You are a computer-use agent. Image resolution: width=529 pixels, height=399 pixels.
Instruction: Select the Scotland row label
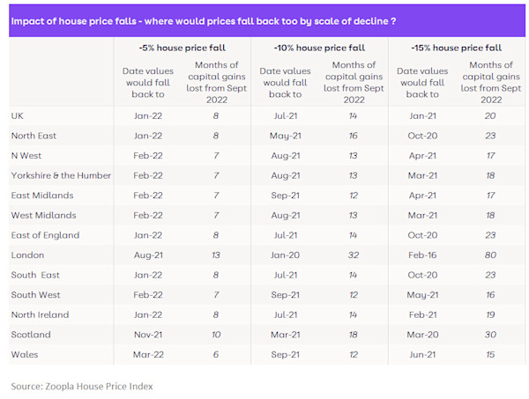click(31, 335)
